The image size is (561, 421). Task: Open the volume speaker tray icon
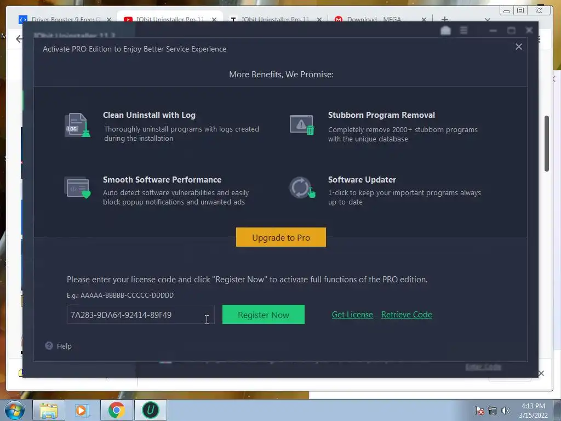pos(506,411)
